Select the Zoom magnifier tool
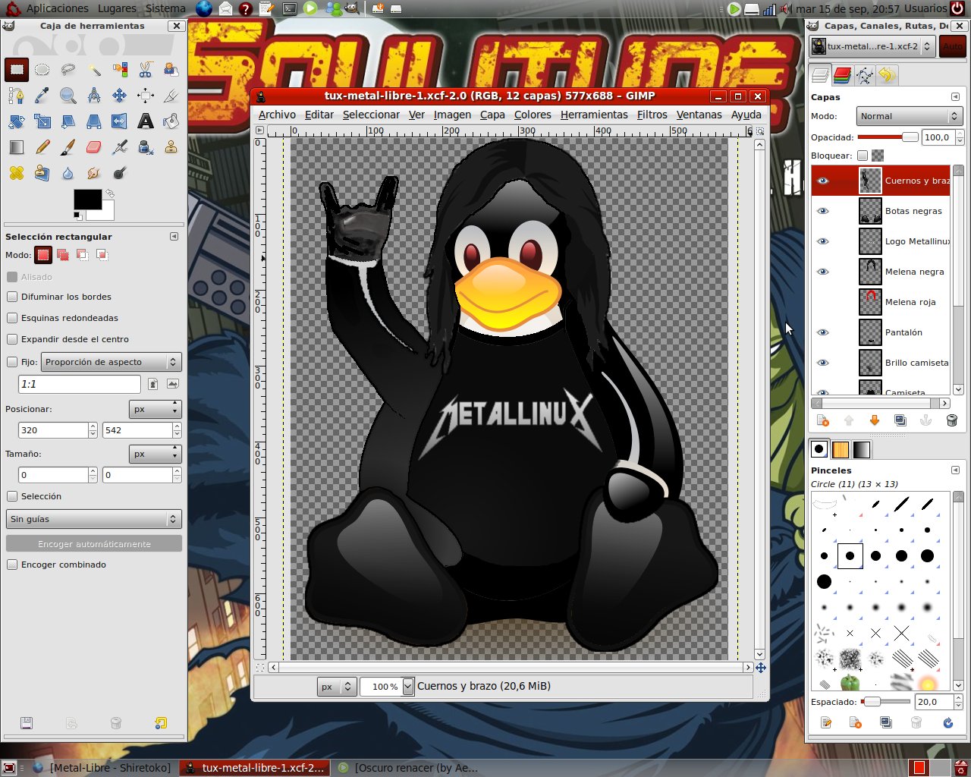 (x=68, y=96)
